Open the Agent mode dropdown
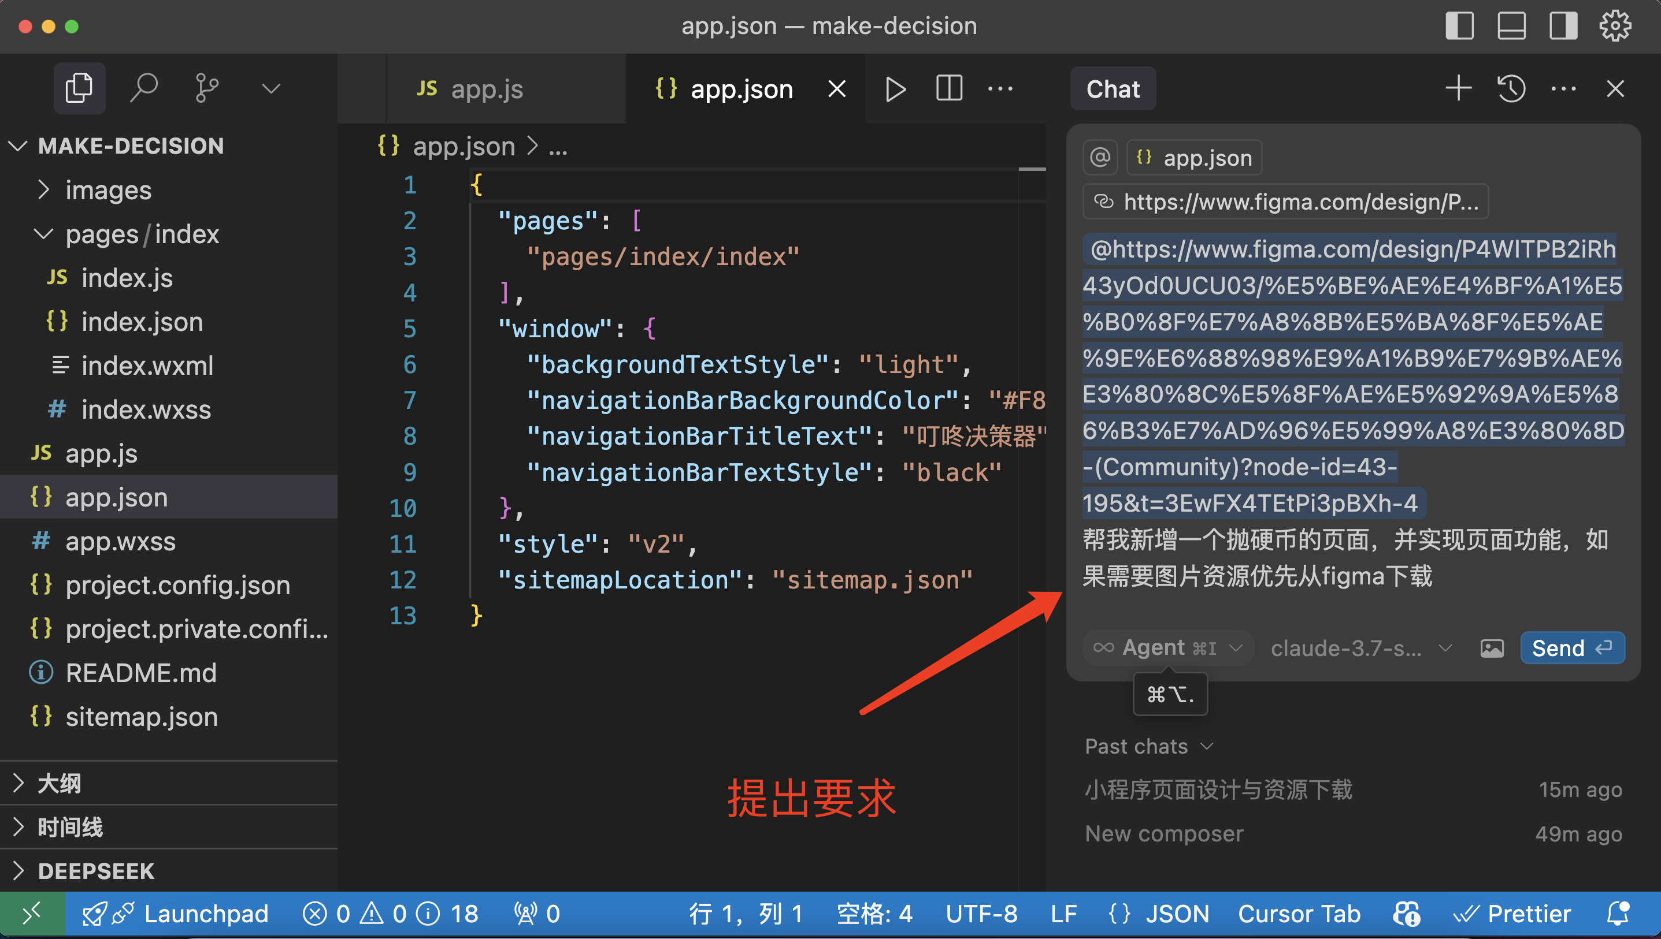Viewport: 1661px width, 939px height. (x=1168, y=647)
